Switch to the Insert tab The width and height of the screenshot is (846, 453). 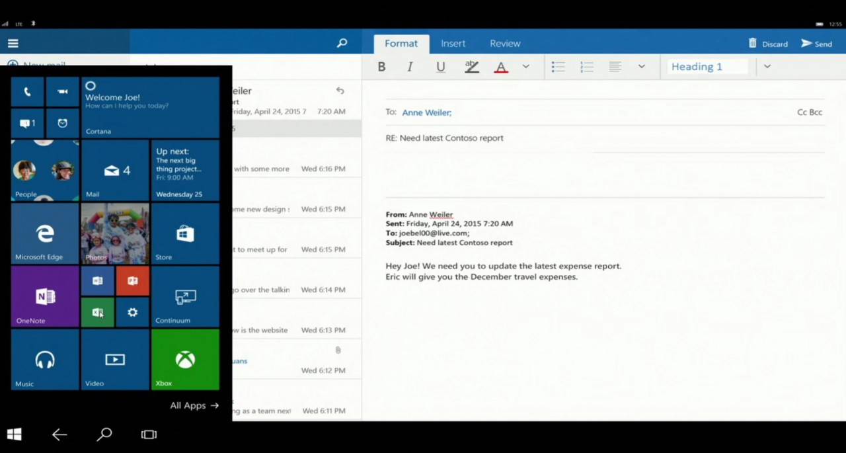(453, 44)
